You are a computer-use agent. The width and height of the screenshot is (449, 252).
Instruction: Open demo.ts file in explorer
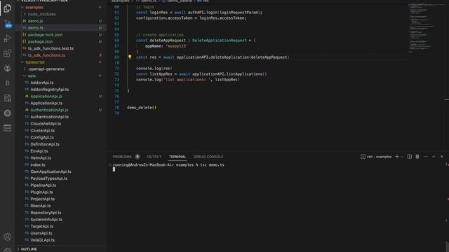[36, 28]
